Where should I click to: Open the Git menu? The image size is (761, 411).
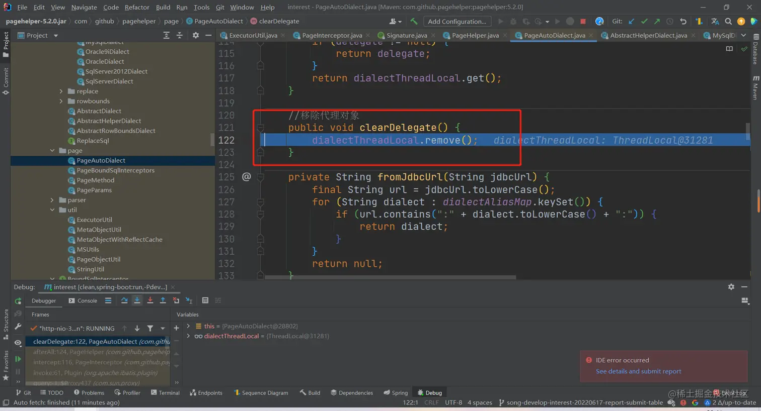tap(220, 7)
